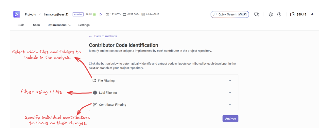
Task: Open the chat messages icon
Action: 257,14
